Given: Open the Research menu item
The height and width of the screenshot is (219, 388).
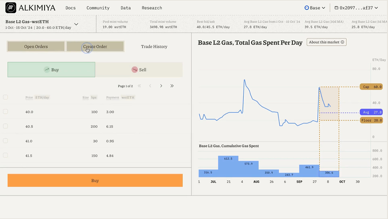Looking at the screenshot, I should [152, 8].
